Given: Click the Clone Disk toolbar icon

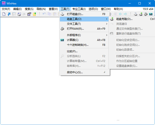Looking at the screenshot, I should (x=141, y=14).
